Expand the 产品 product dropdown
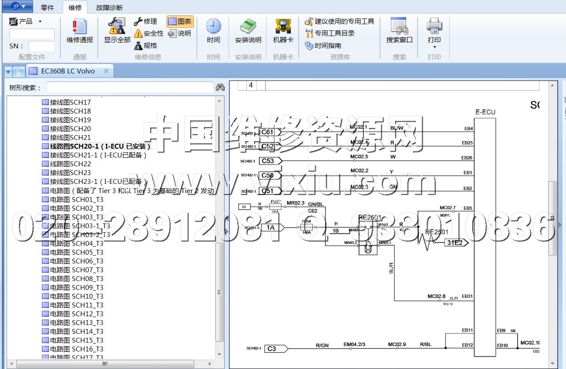The image size is (566, 369). (40, 22)
